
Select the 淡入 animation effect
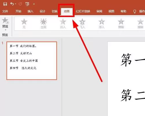pyautogui.click(x=63, y=24)
